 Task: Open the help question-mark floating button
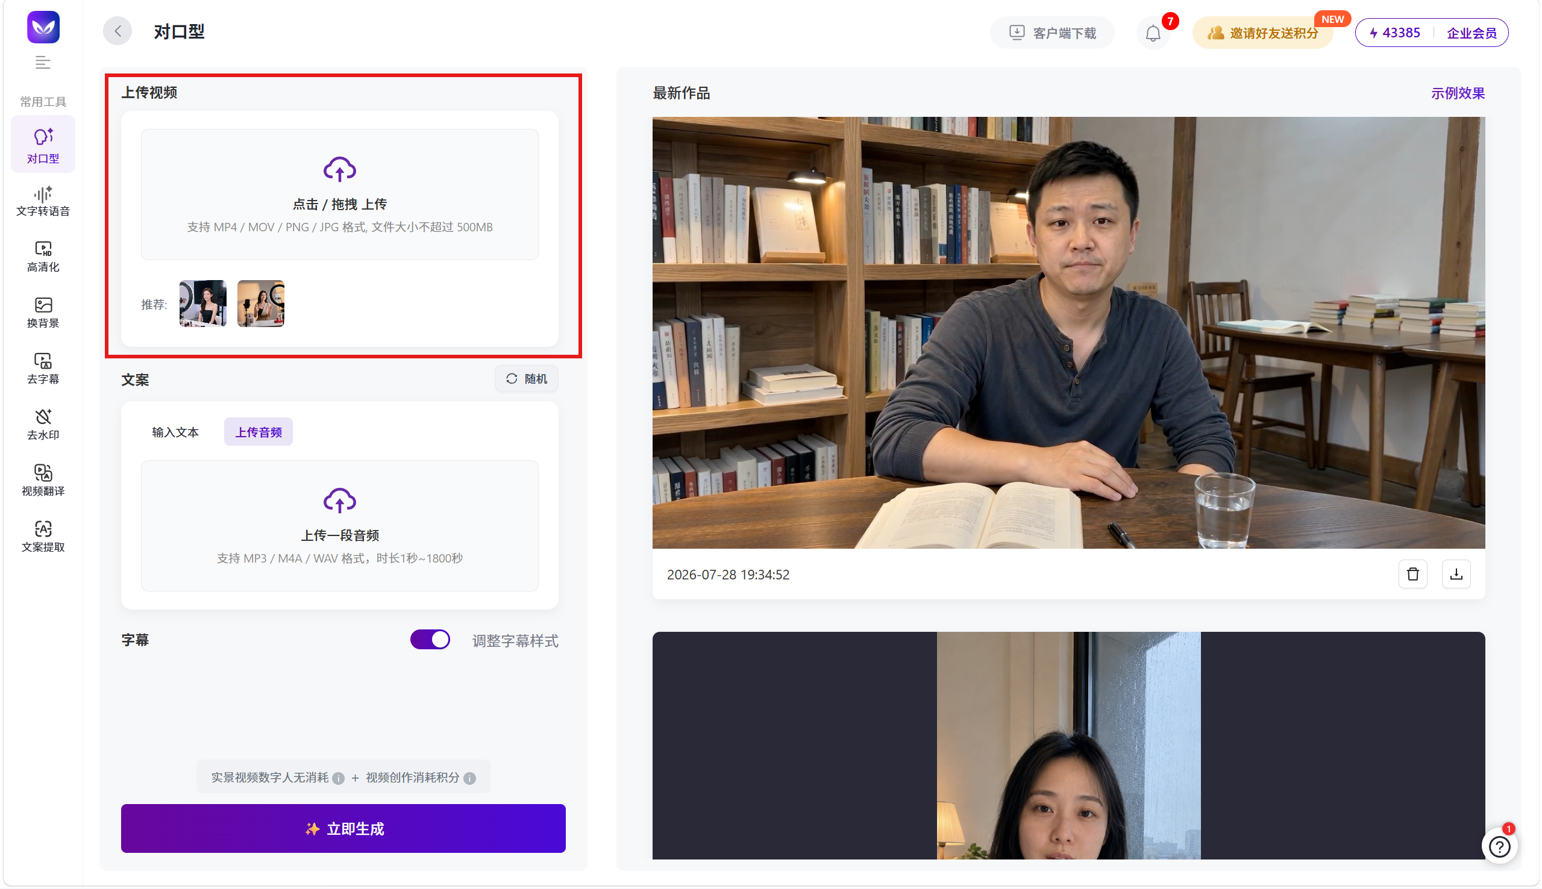click(x=1500, y=847)
